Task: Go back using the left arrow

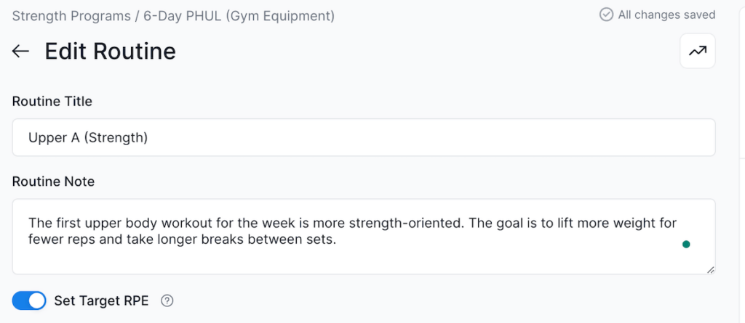Action: 20,52
